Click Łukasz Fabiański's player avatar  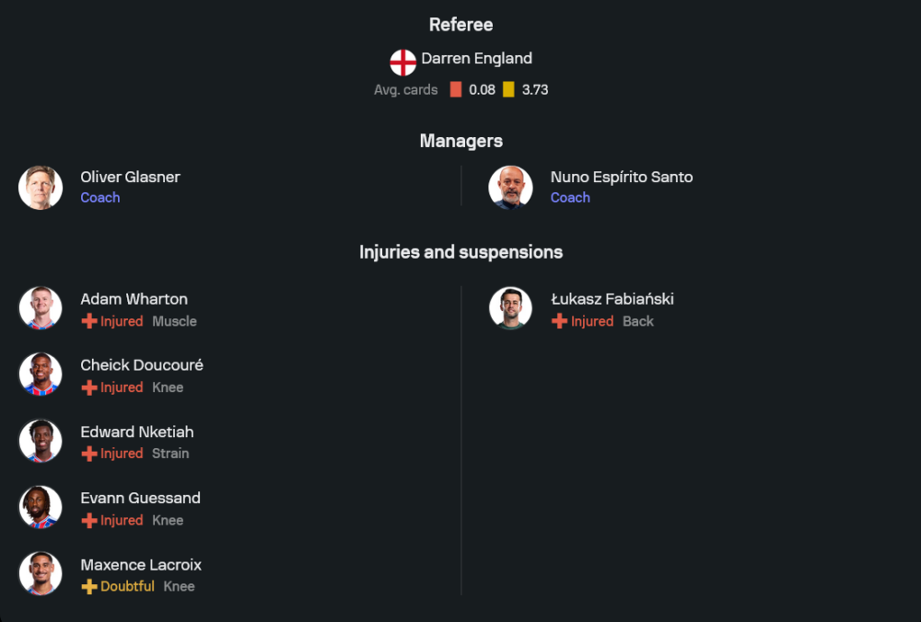510,308
